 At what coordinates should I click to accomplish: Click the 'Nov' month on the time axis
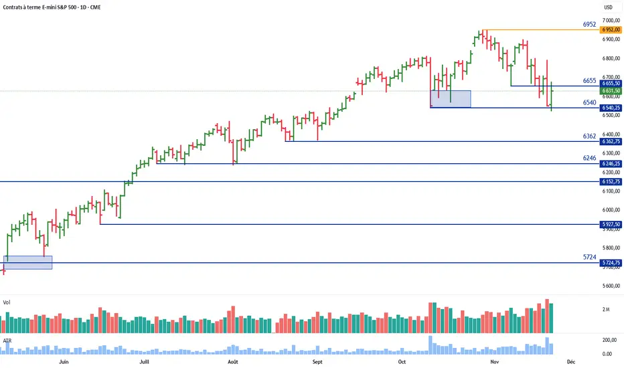[x=495, y=361]
